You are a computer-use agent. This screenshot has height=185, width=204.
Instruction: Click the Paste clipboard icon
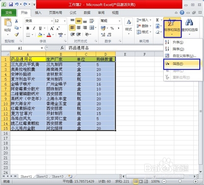click(8, 22)
